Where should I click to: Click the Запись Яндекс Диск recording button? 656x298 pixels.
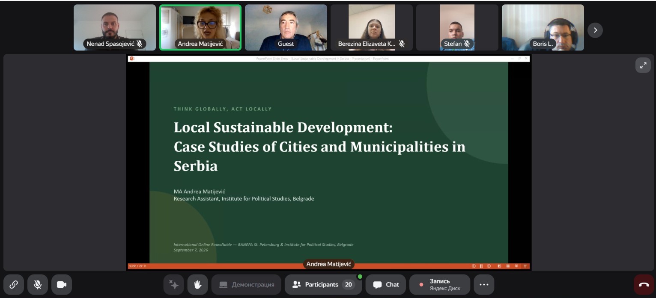[440, 284]
